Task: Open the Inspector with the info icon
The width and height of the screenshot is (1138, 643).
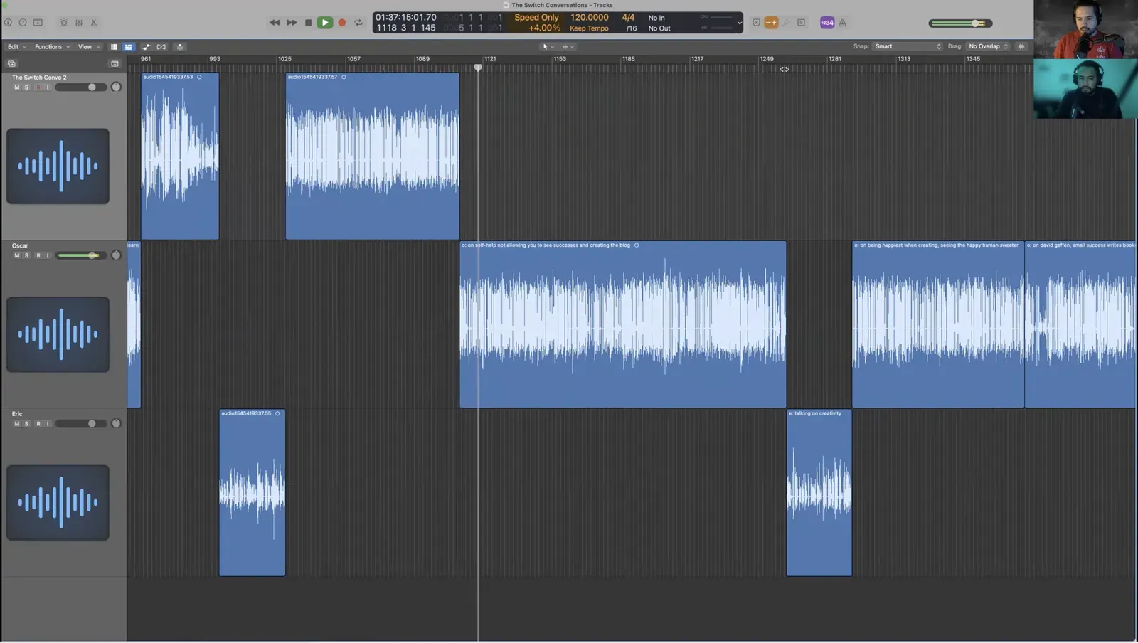Action: tap(8, 23)
